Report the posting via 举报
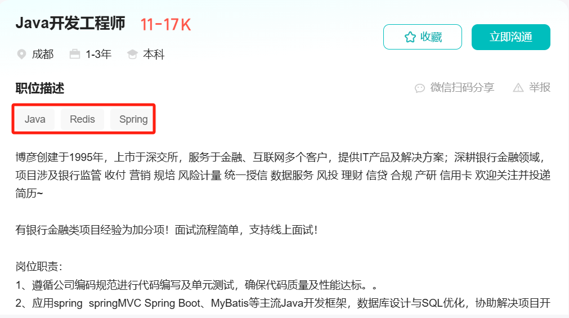 539,87
